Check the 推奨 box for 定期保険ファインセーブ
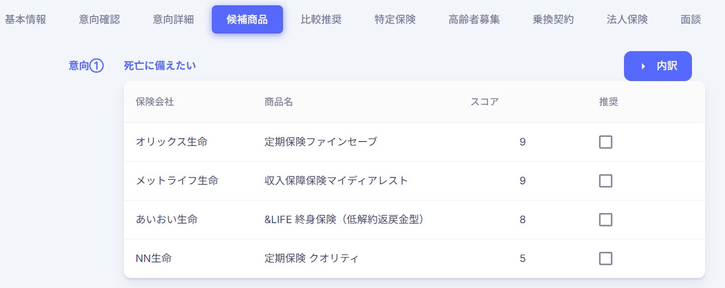This screenshot has width=725, height=288. pos(605,142)
